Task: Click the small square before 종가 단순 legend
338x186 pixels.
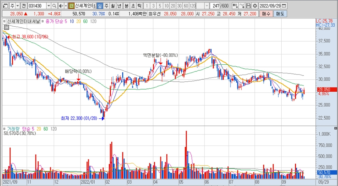Action: coord(43,21)
